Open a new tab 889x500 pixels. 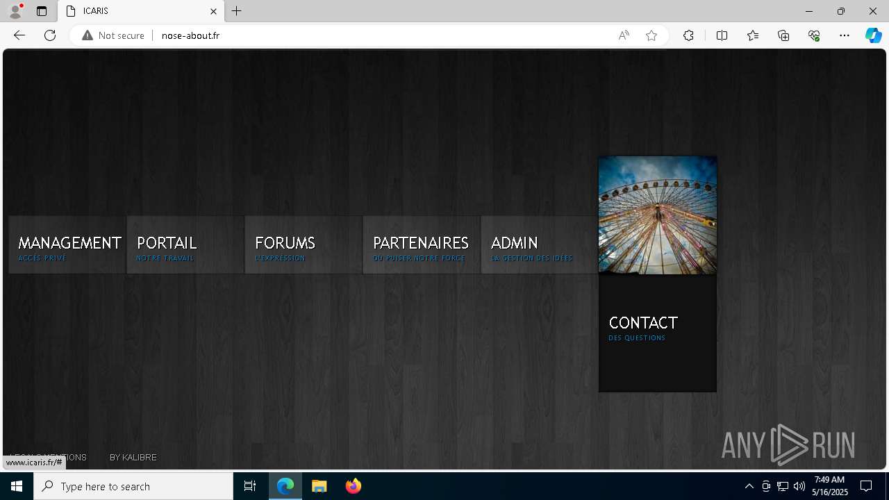[x=237, y=11]
